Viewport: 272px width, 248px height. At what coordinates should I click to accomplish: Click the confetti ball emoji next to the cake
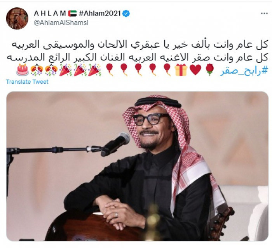37,70
